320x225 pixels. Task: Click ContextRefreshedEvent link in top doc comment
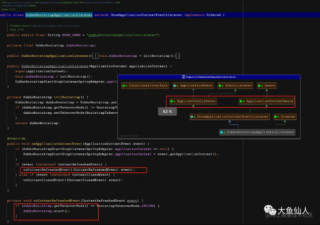99,3
